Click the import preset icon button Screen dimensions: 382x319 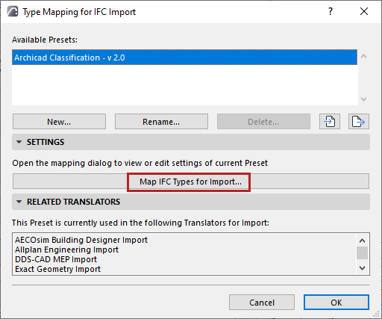pyautogui.click(x=330, y=122)
